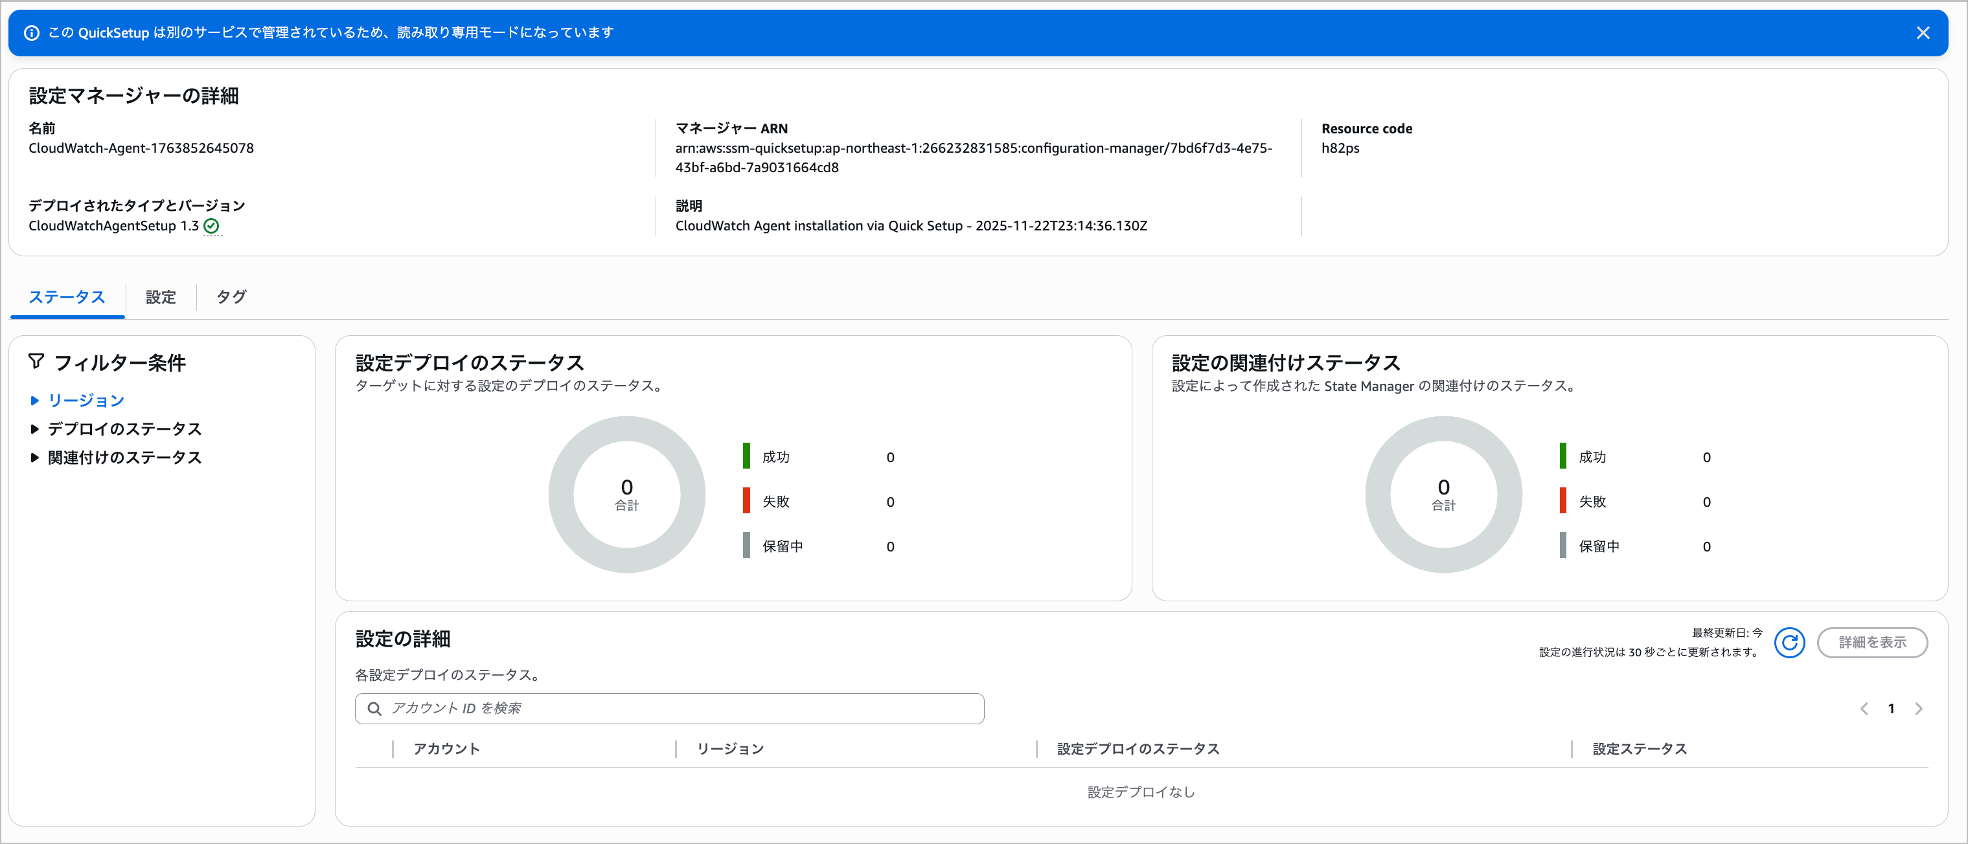Go to previous page arrow
The width and height of the screenshot is (1968, 844).
[1863, 708]
